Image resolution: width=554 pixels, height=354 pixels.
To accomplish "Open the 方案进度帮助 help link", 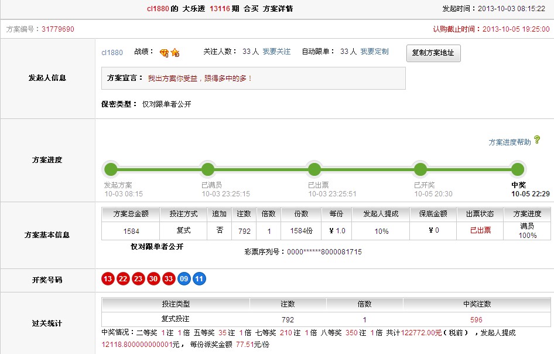I will pos(509,142).
